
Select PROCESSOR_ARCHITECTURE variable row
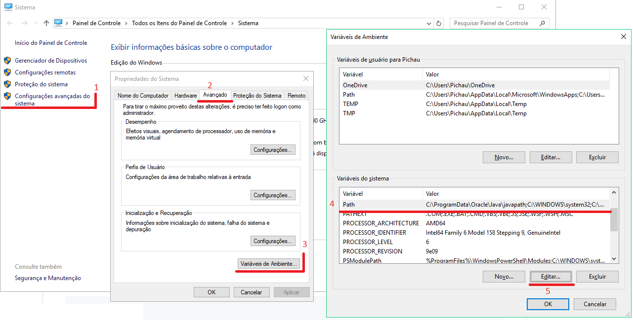point(475,223)
